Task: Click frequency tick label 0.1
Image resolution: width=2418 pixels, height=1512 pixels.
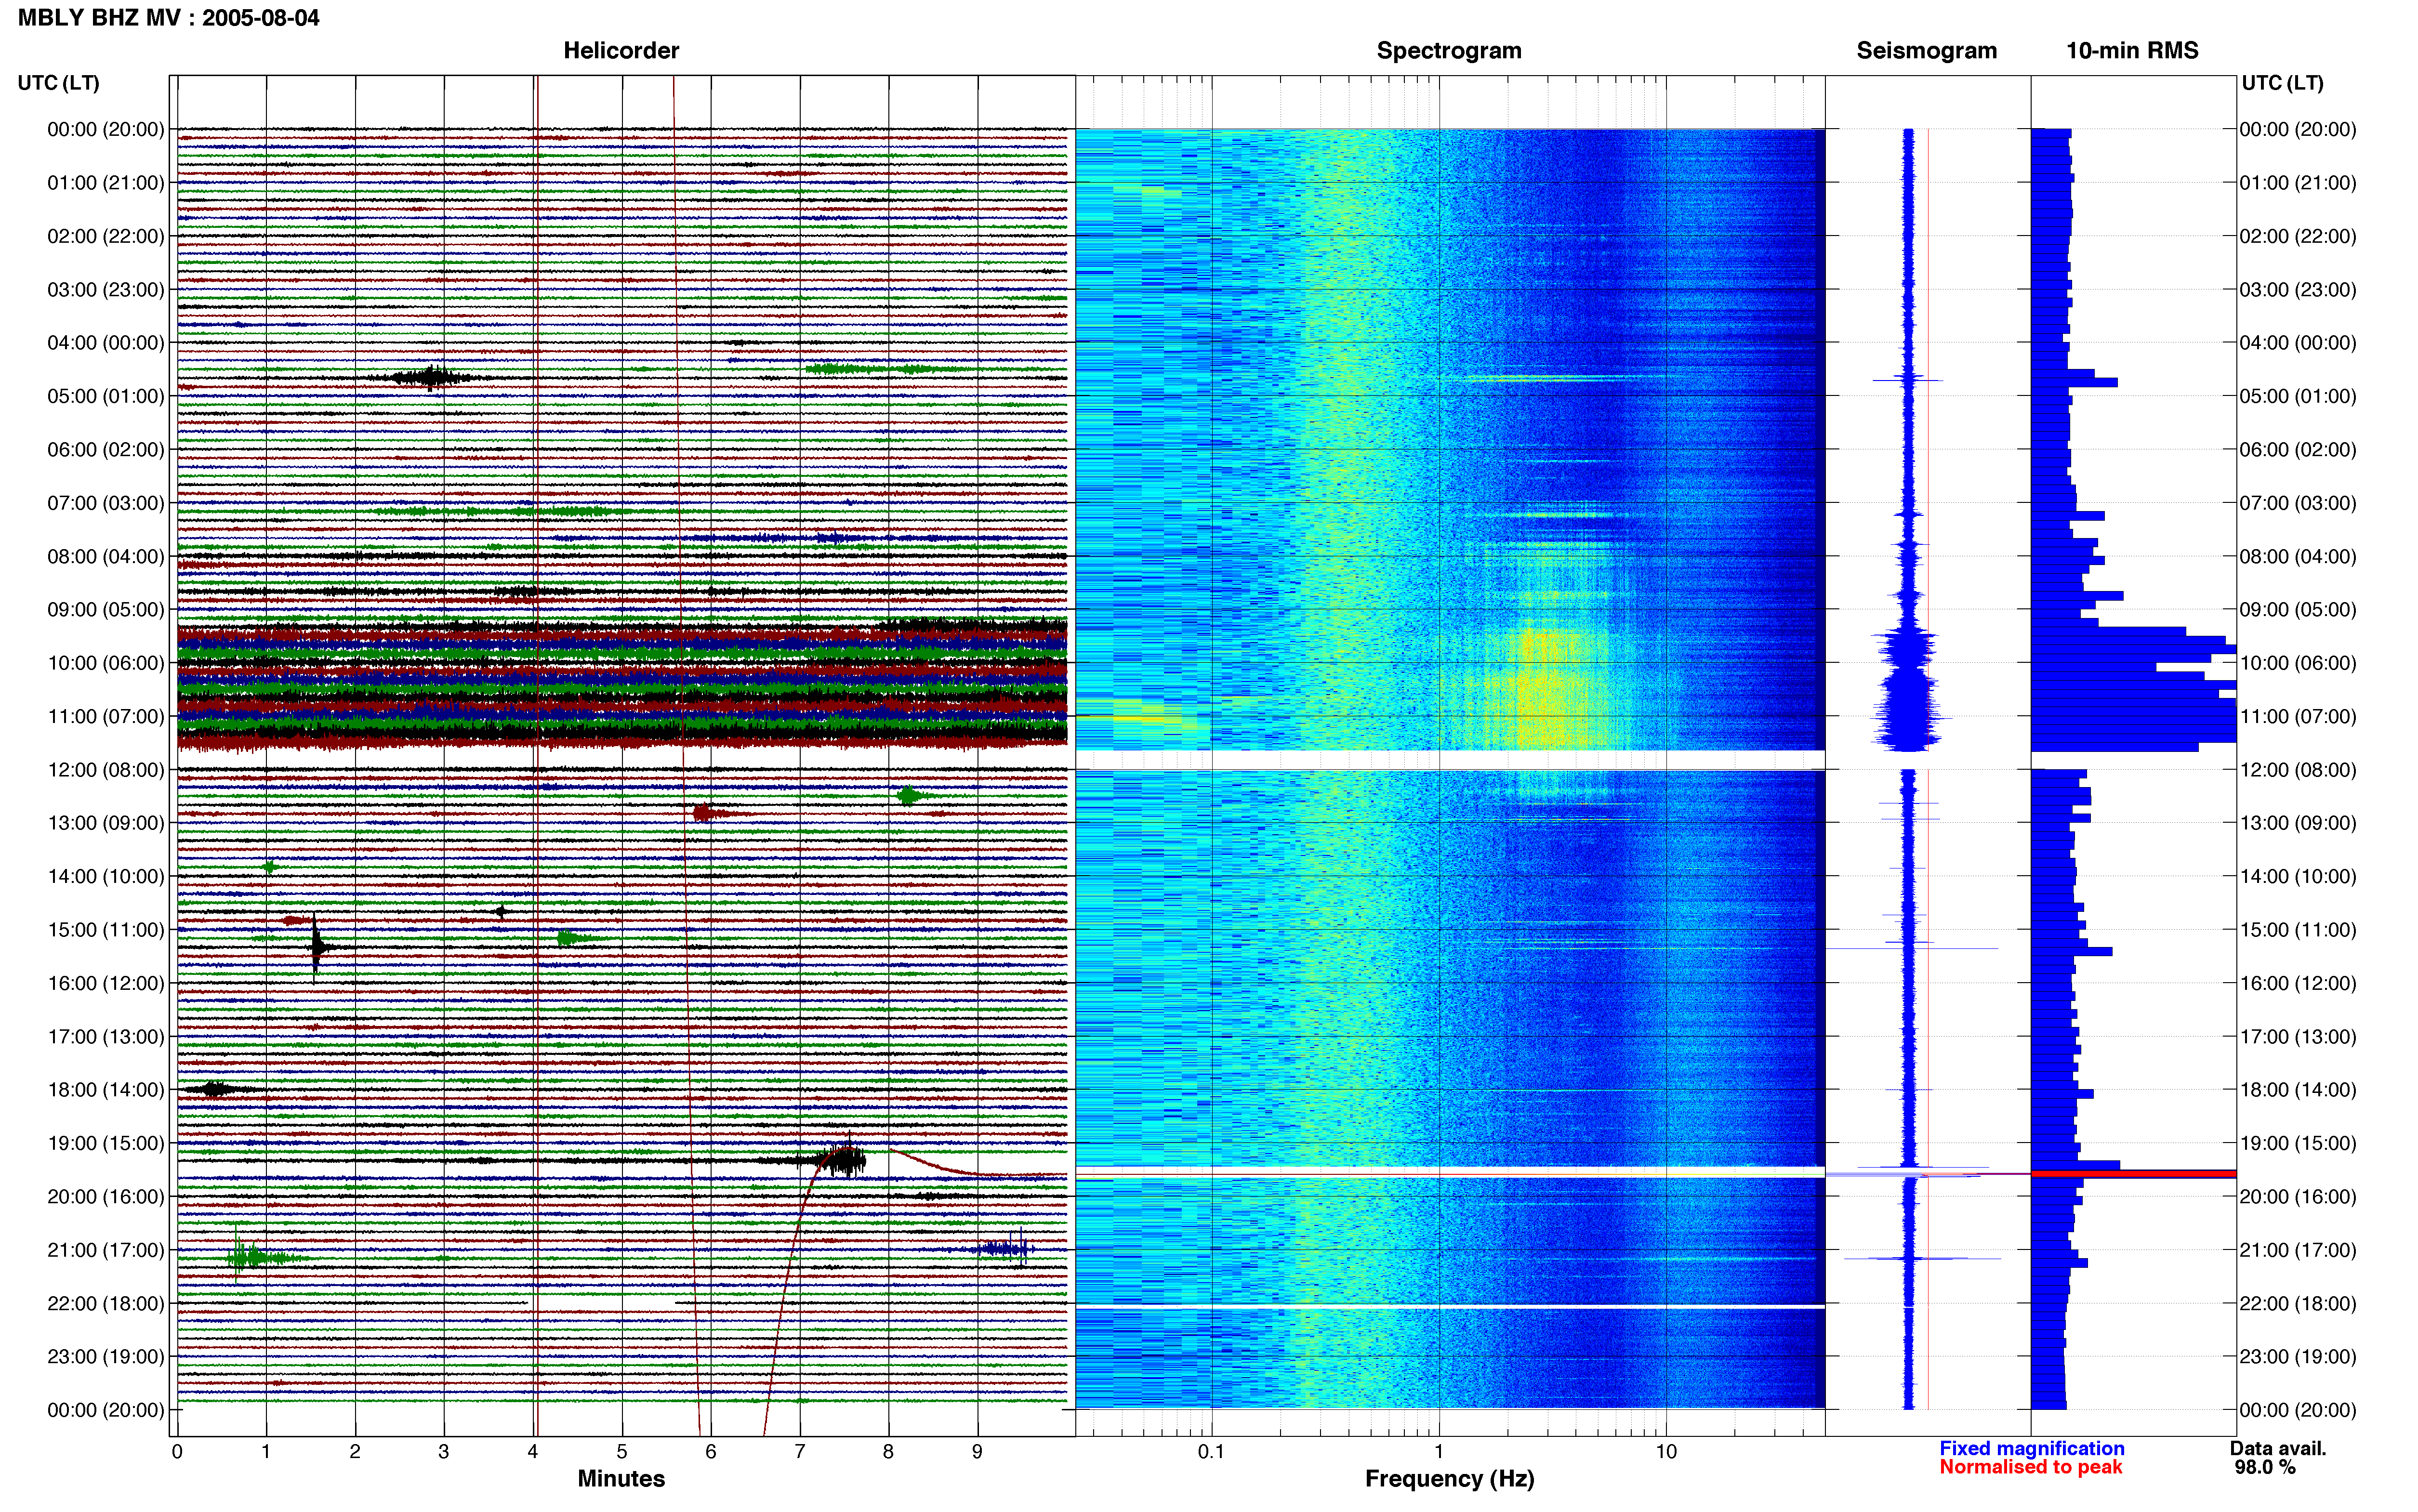Action: 1211,1452
